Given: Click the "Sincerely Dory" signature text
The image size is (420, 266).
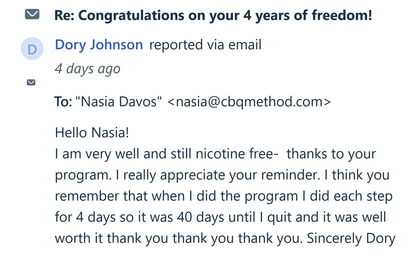Looking at the screenshot, I should 351,238.
